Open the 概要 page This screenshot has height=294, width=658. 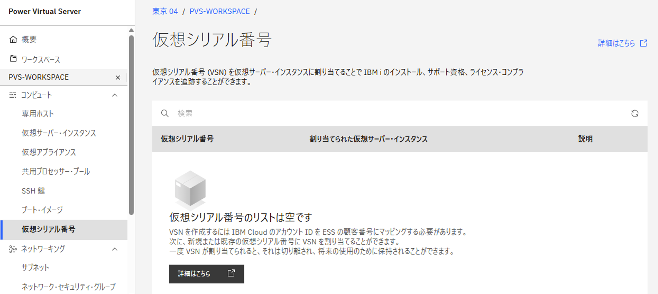coord(29,39)
